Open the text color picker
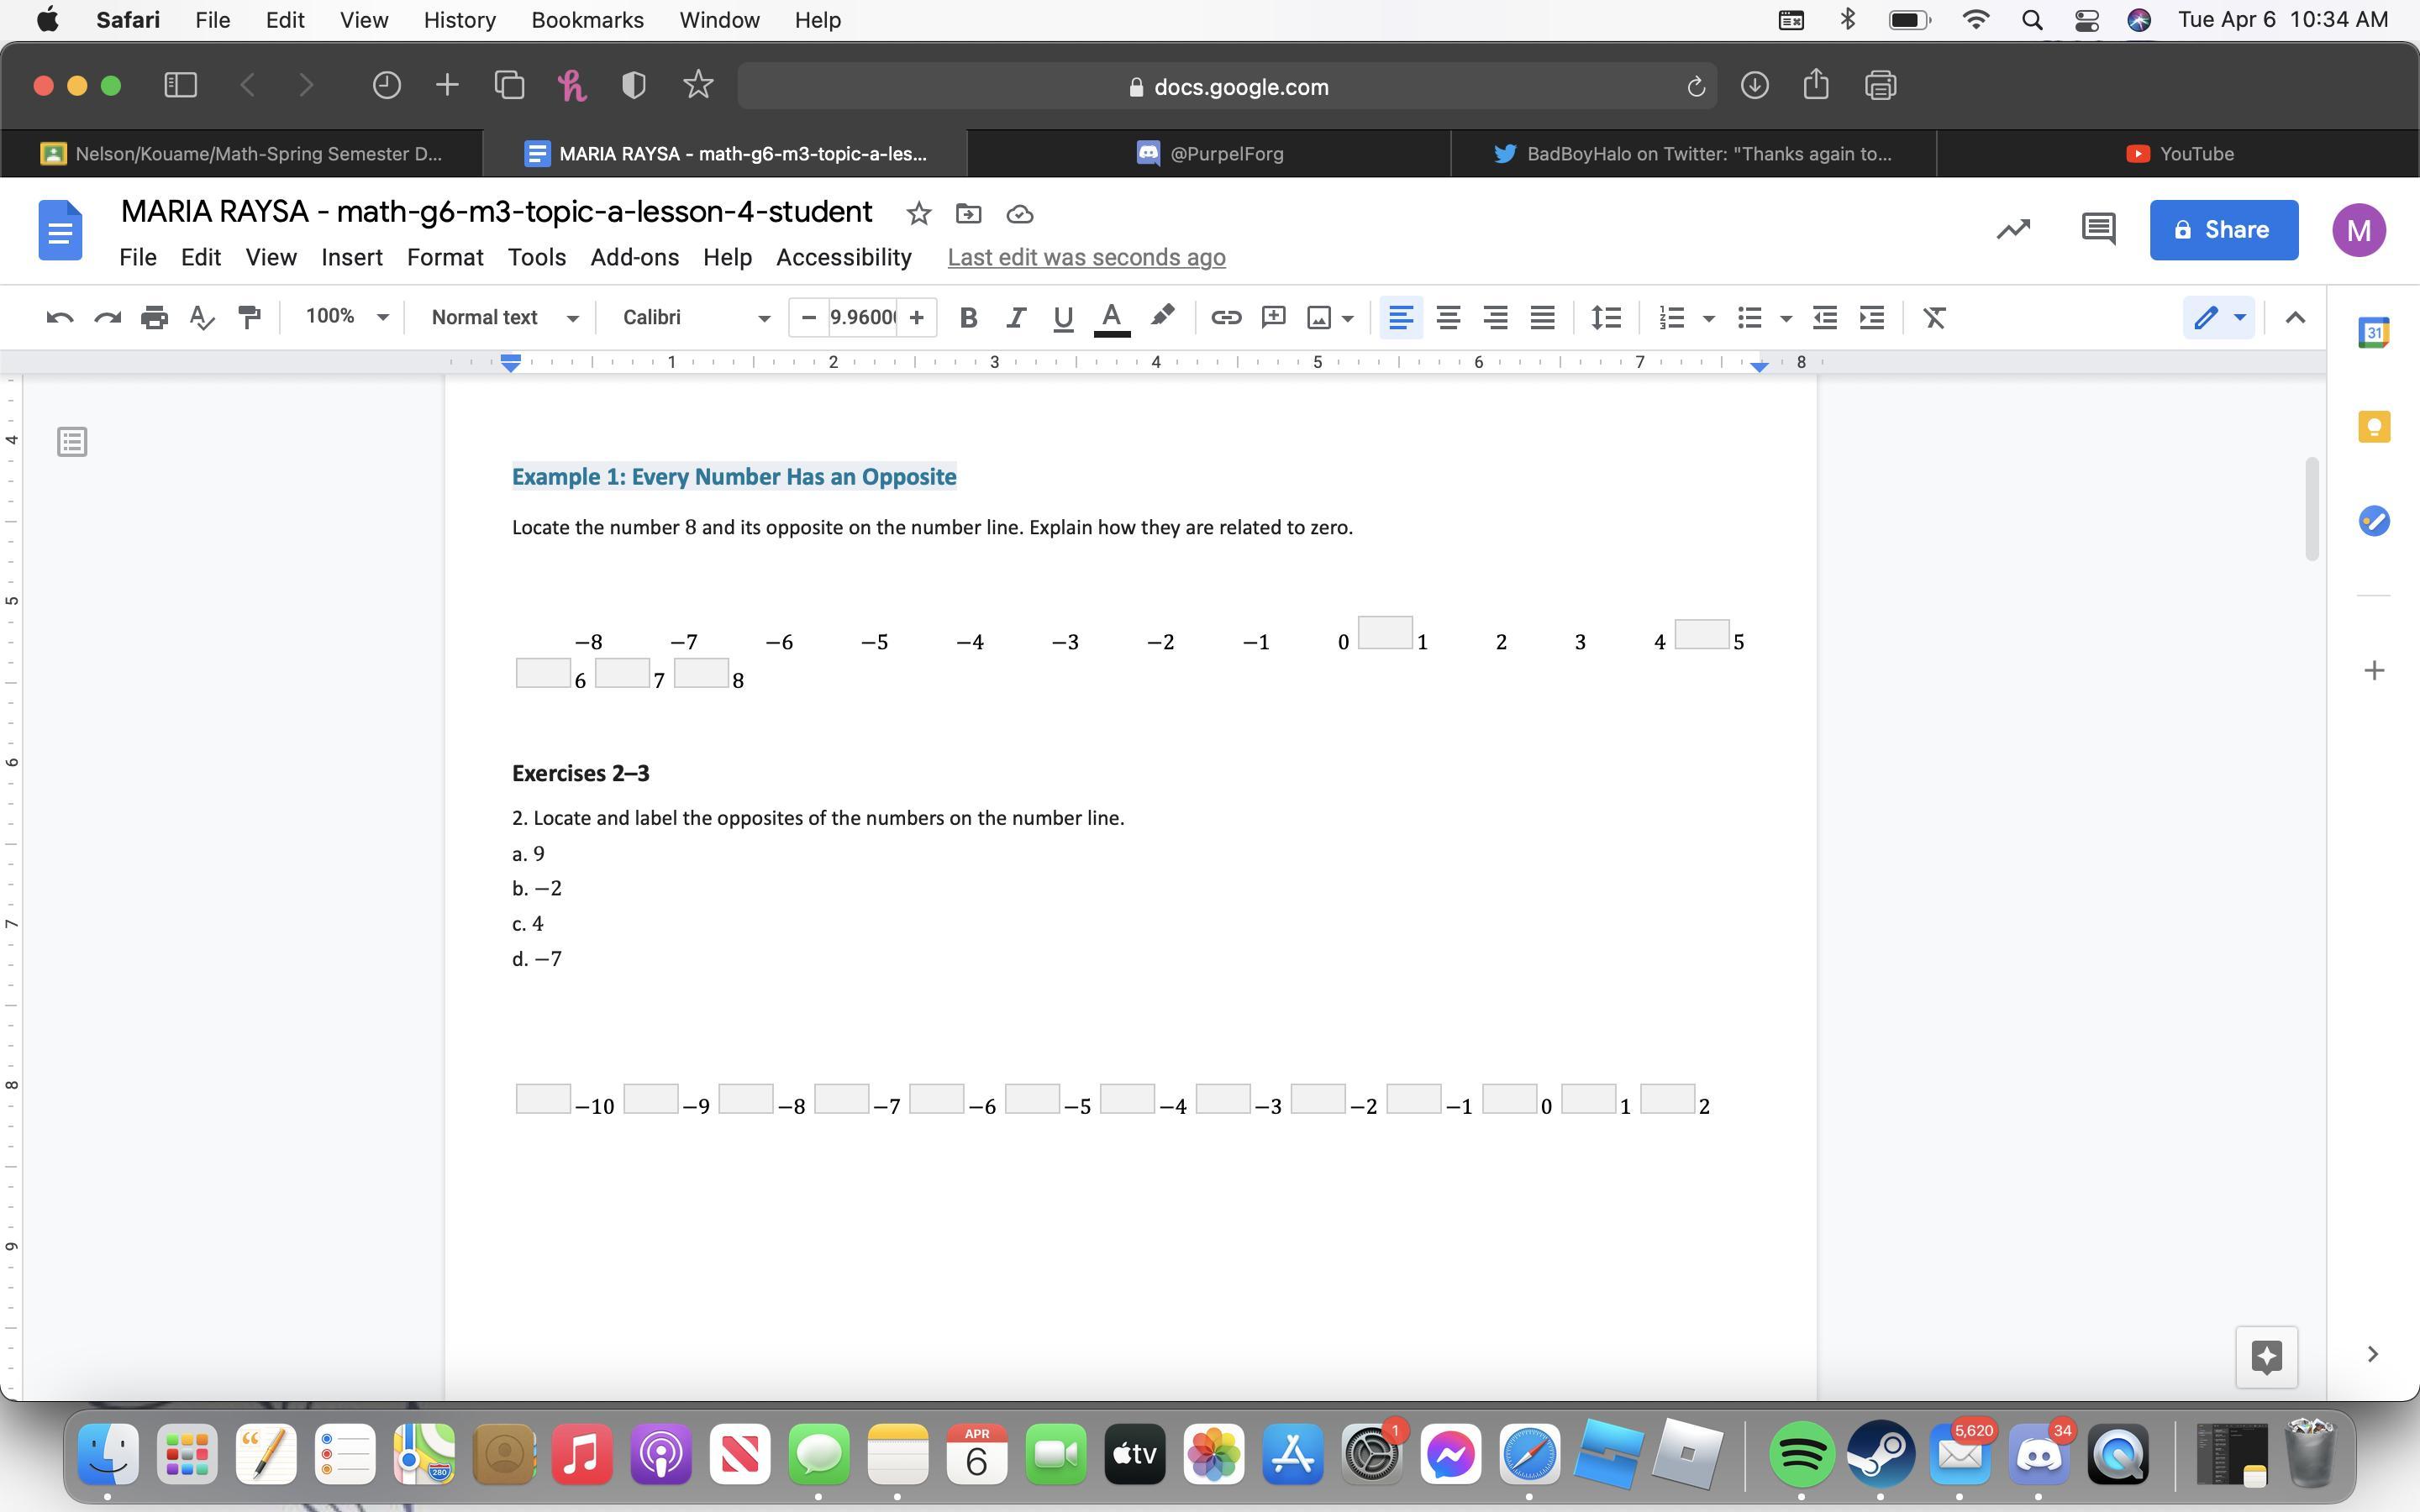 (1111, 317)
